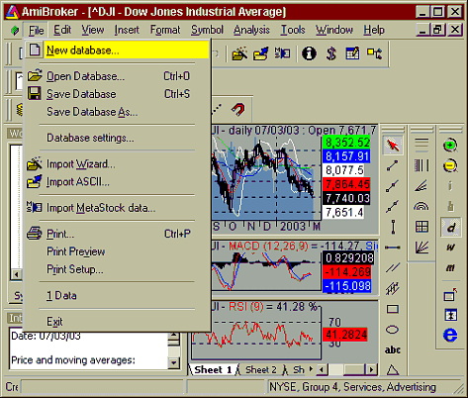This screenshot has width=468, height=398.
Task: Choose Open Database... menu entry
Action: (117, 76)
